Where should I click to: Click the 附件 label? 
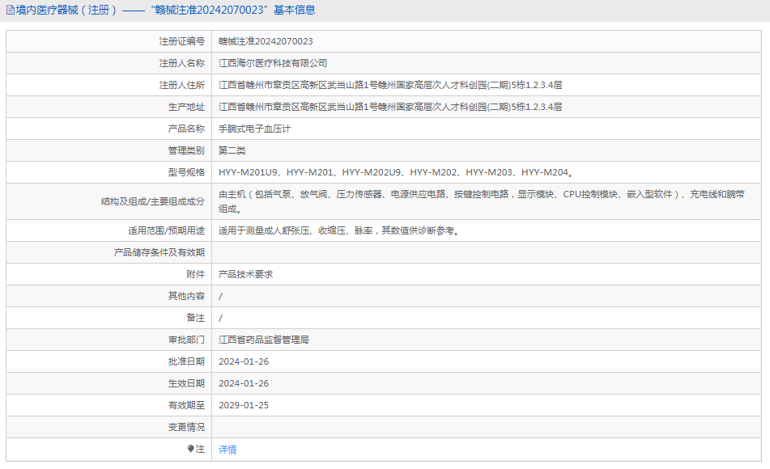click(x=195, y=274)
